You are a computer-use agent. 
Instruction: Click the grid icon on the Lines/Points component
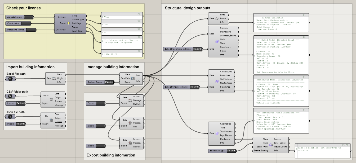point(217,19)
